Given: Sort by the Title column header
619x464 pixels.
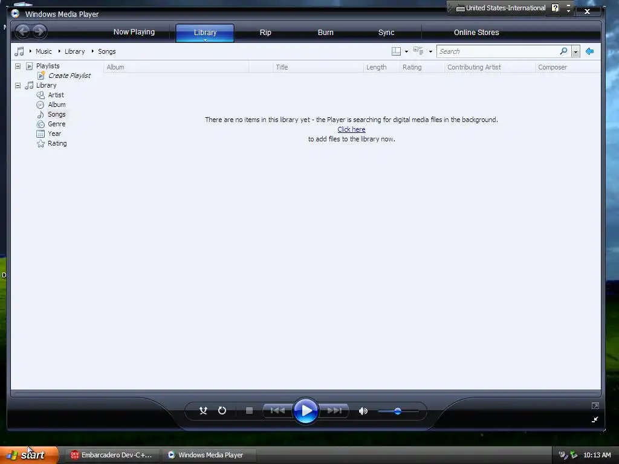Looking at the screenshot, I should tap(318, 67).
